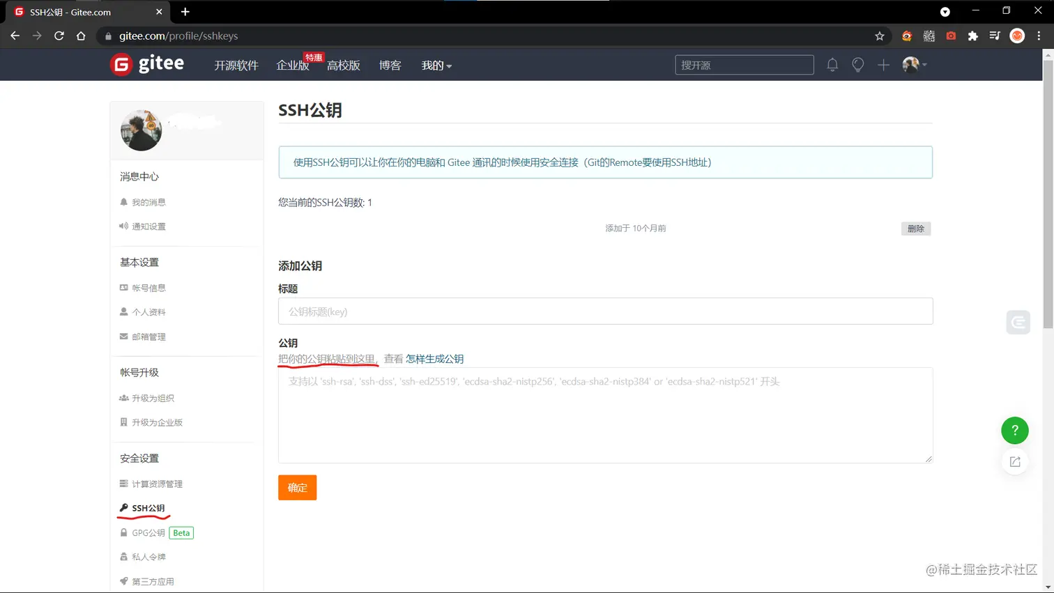Viewport: 1054px width, 593px height.
Task: Open 升级为企业版 option
Action: coord(151,422)
